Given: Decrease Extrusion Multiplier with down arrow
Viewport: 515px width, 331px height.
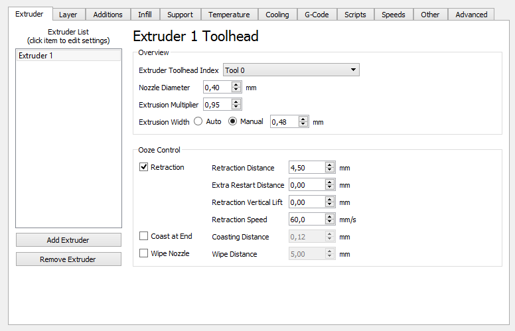Looking at the screenshot, I should pyautogui.click(x=236, y=107).
